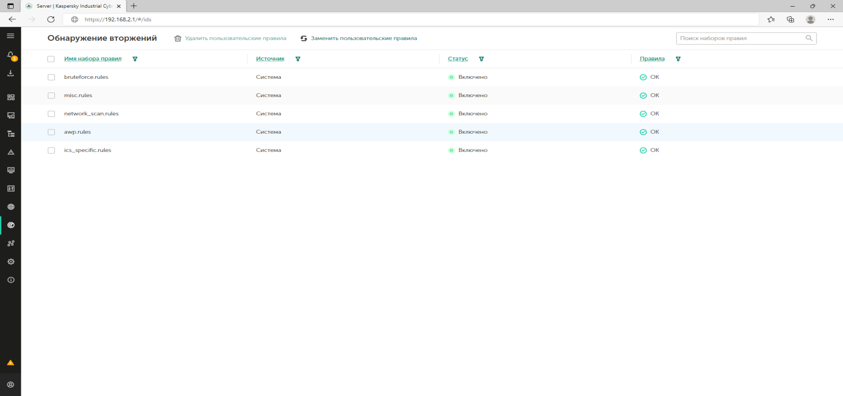843x396 pixels.
Task: Open the globe network icon in sidebar
Action: point(11,207)
